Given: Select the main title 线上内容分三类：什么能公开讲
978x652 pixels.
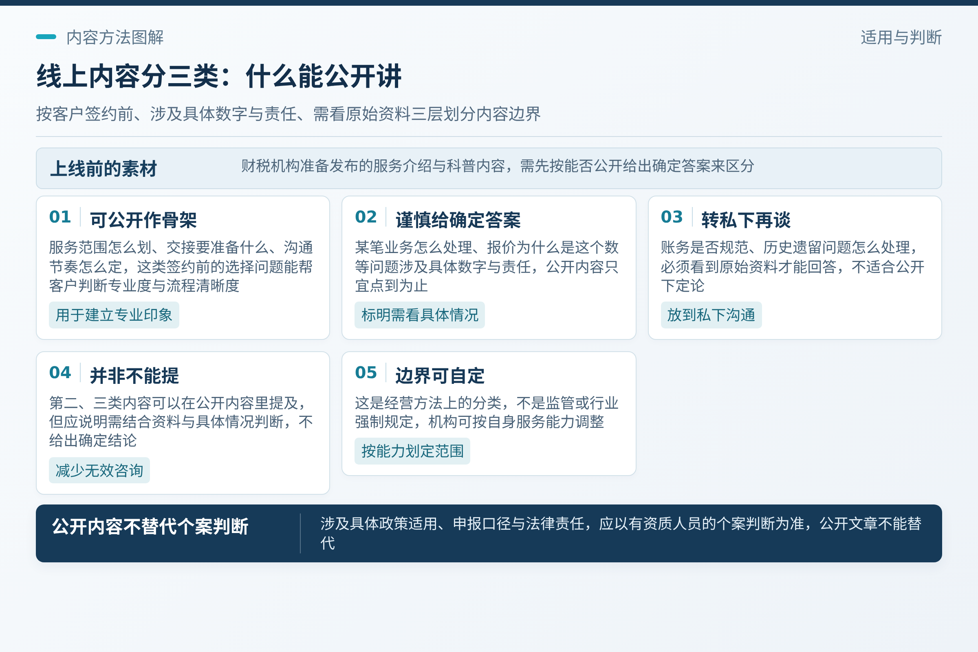Looking at the screenshot, I should [x=219, y=76].
